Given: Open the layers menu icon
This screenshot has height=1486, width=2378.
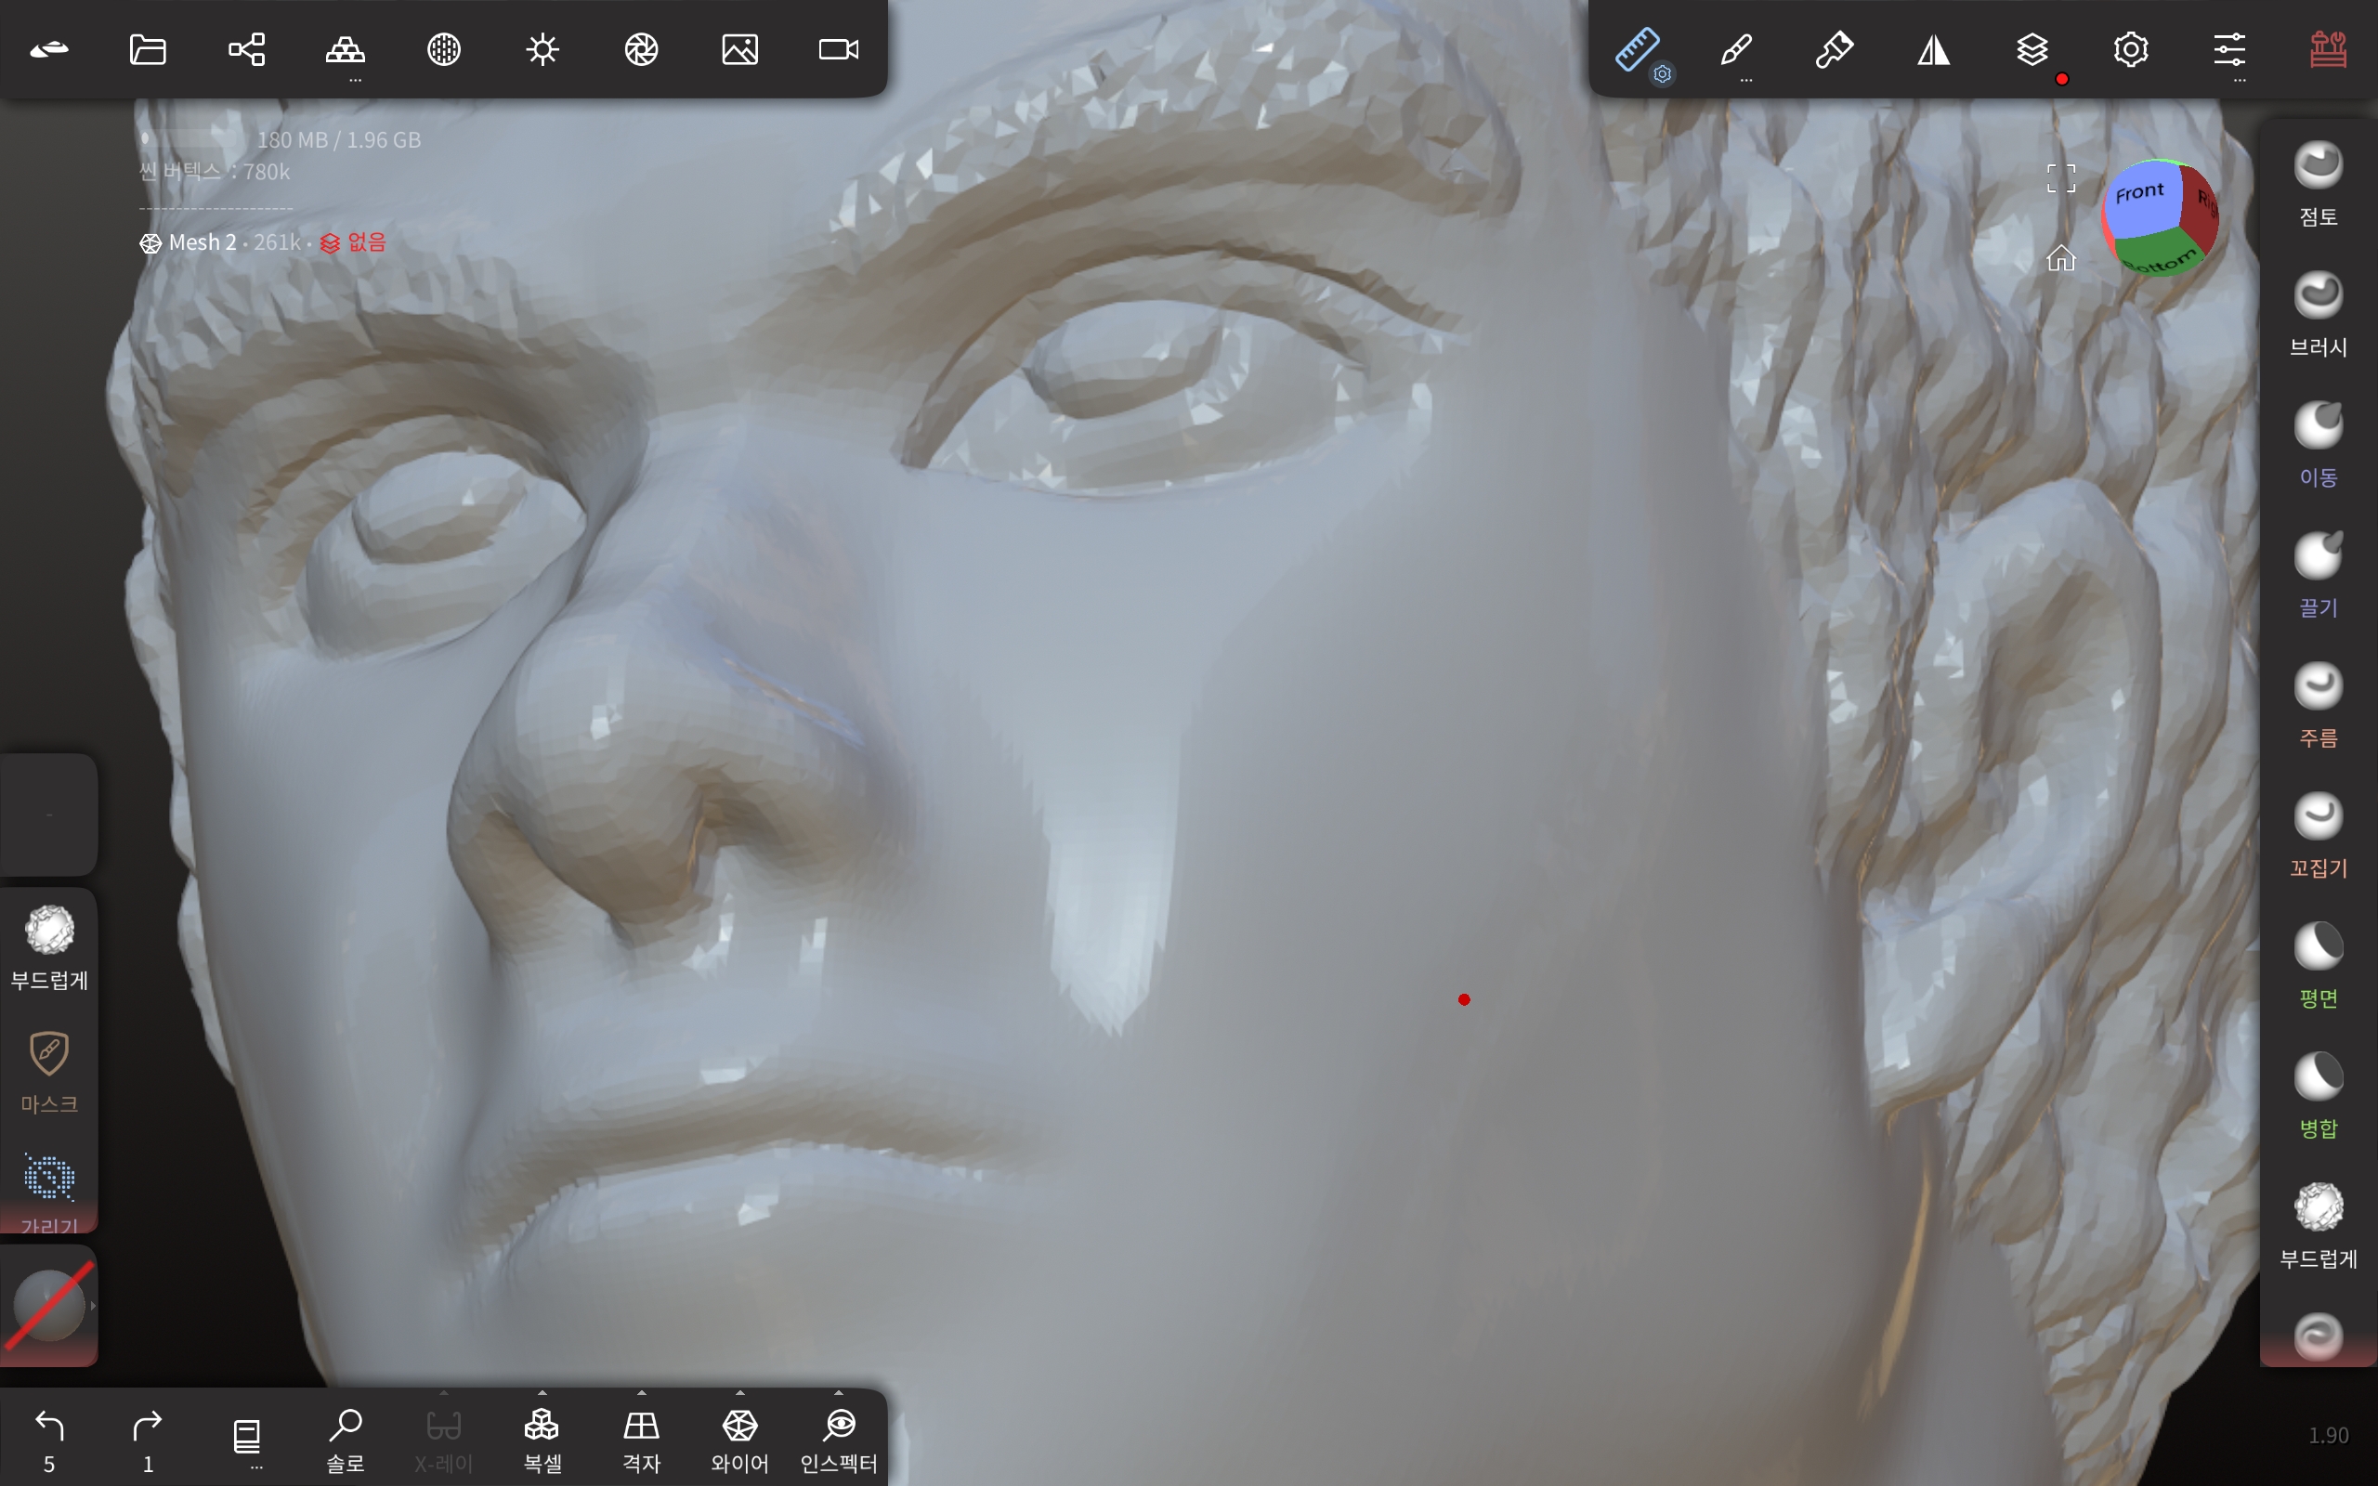Looking at the screenshot, I should [x=2032, y=49].
